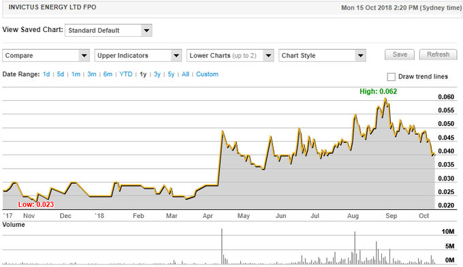Select the 3y date range

(157, 74)
